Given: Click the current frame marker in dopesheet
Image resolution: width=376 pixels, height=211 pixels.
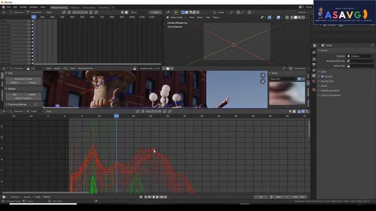Looking at the screenshot, I should 34,17.
